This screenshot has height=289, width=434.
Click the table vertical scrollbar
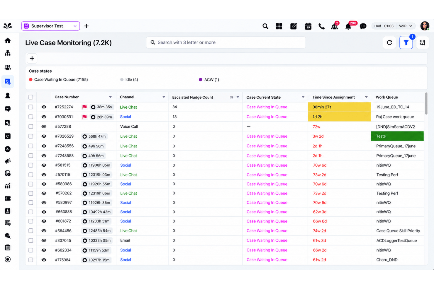coord(426,104)
